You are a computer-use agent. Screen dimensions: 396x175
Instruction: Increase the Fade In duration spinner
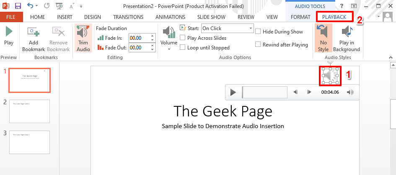tap(152, 36)
